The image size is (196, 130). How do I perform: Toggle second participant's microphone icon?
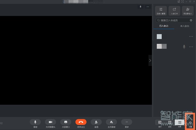click(184, 46)
